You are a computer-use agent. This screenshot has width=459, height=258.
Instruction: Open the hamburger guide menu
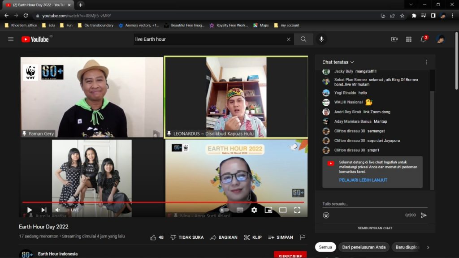(11, 39)
